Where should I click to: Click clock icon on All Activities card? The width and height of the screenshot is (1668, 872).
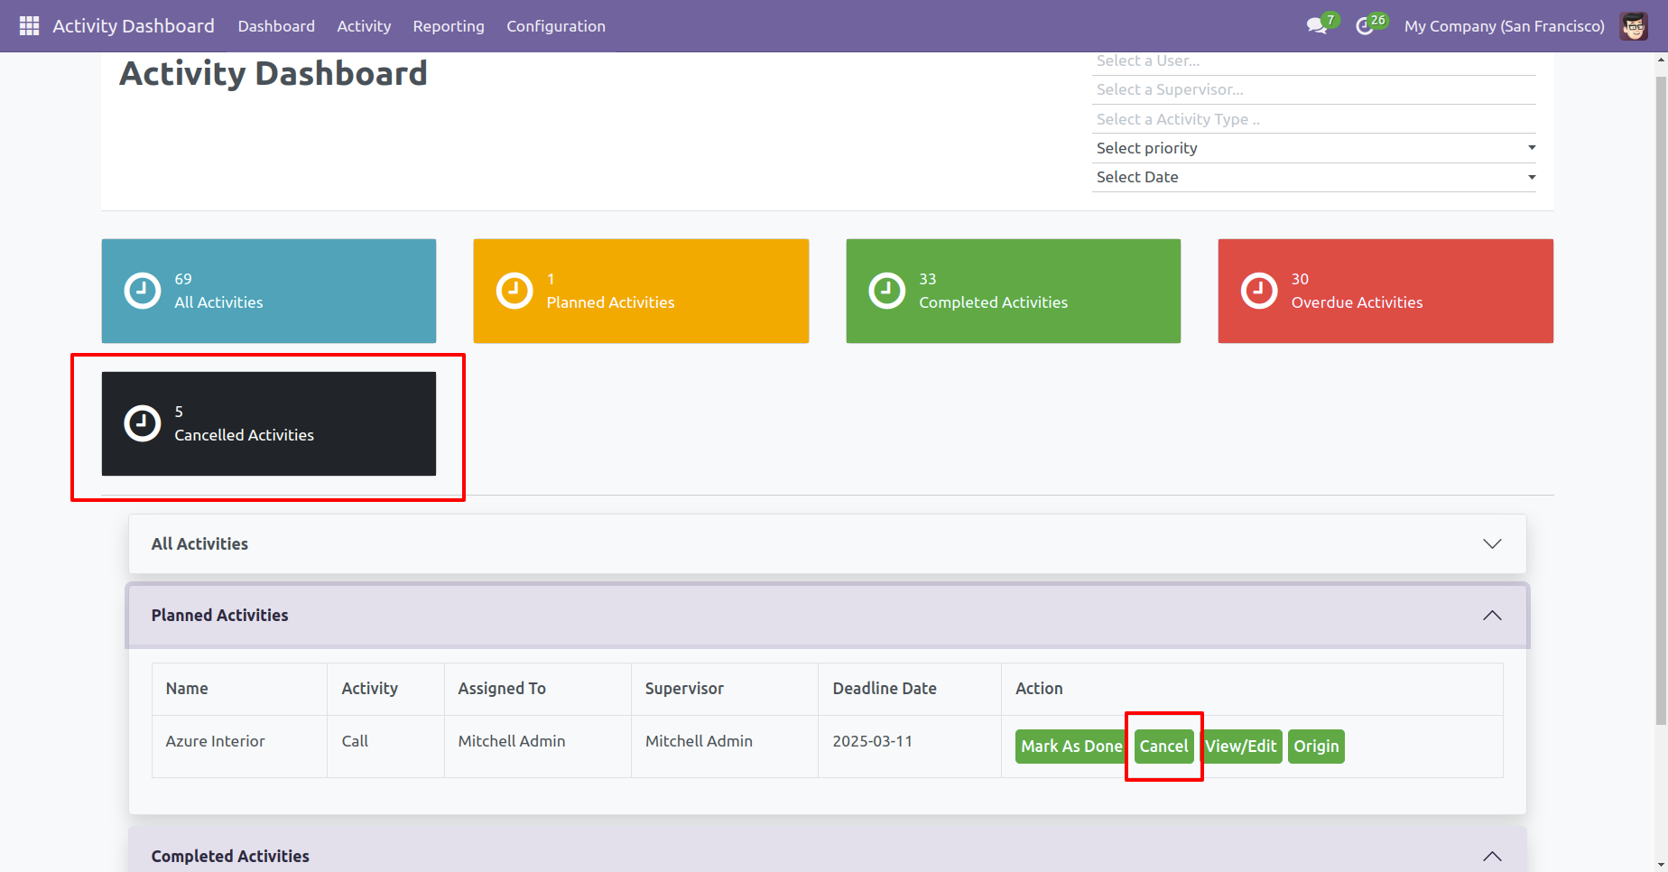(142, 291)
